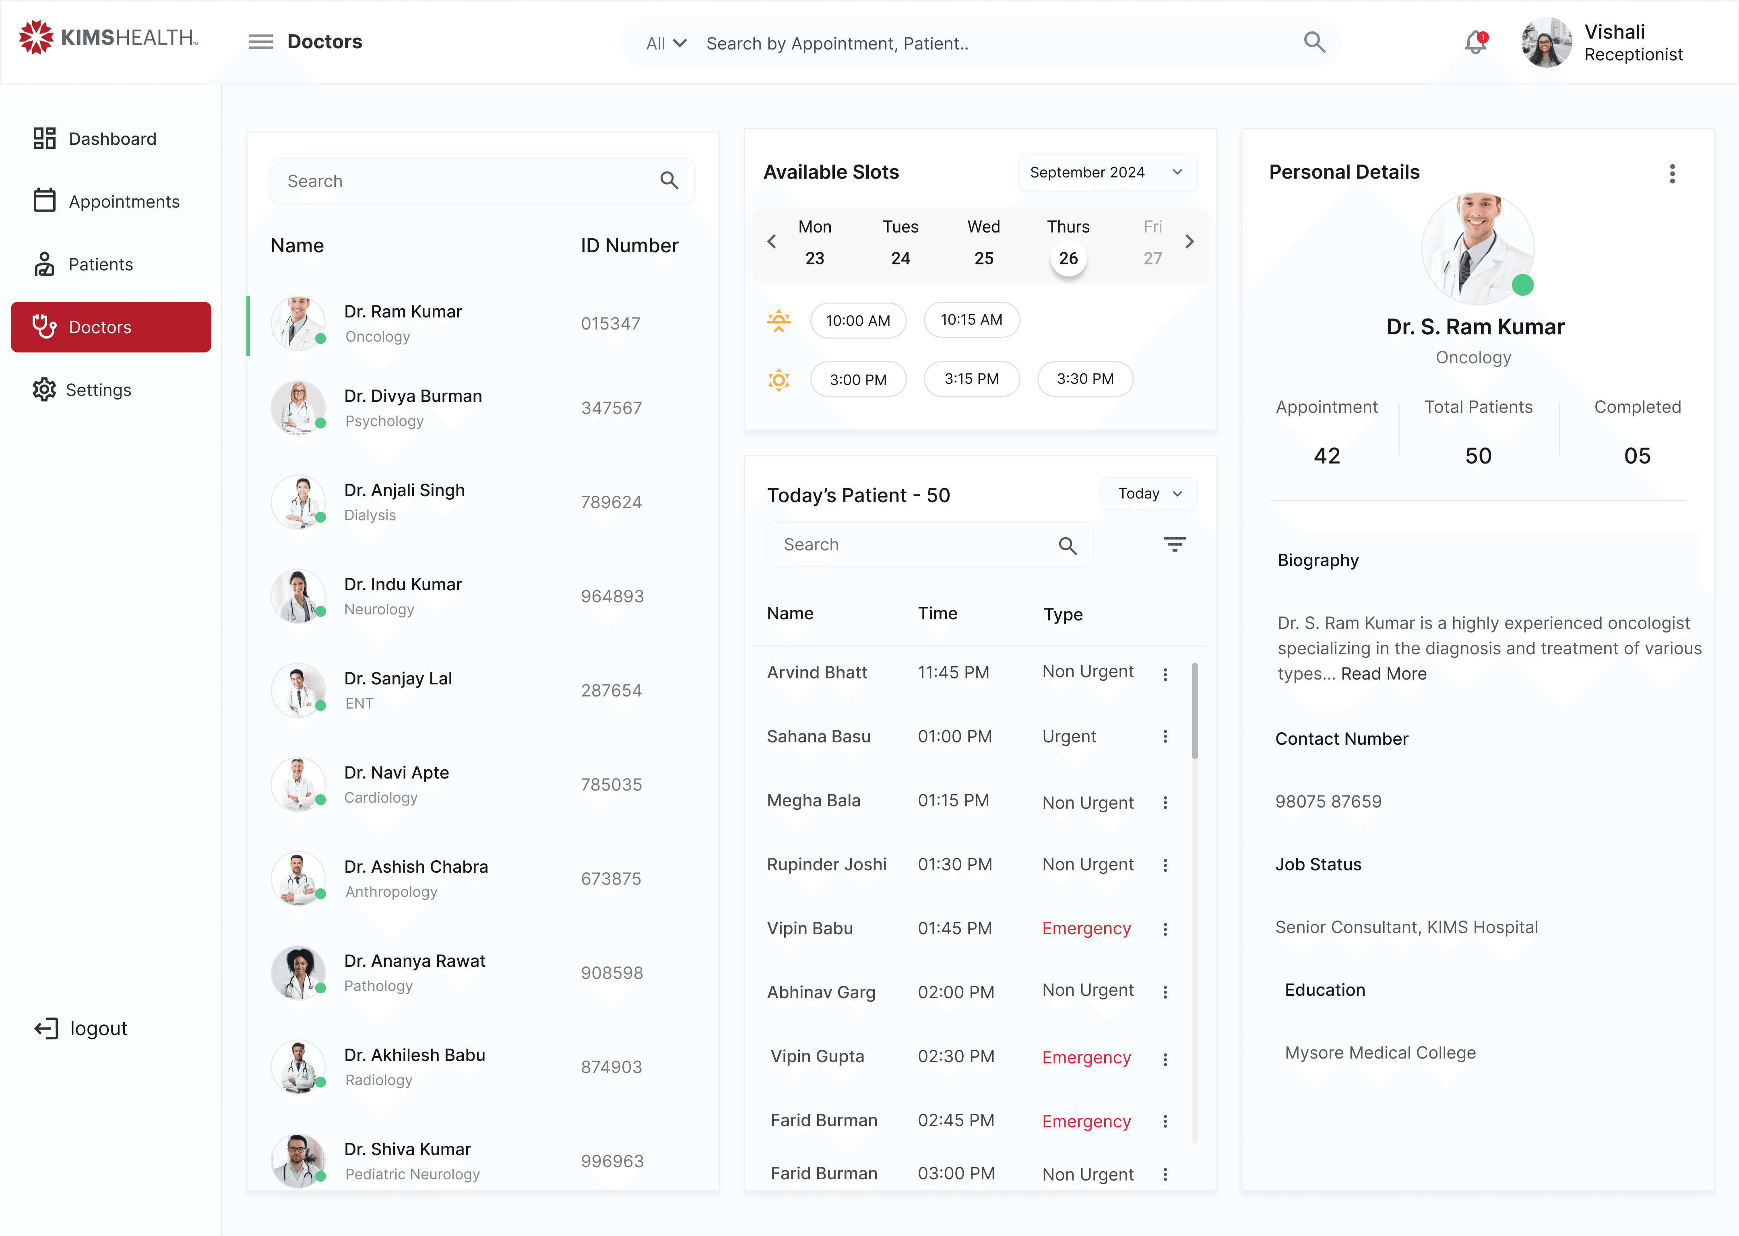Image resolution: width=1739 pixels, height=1236 pixels.
Task: Click the logout icon in sidebar
Action: pos(45,1028)
